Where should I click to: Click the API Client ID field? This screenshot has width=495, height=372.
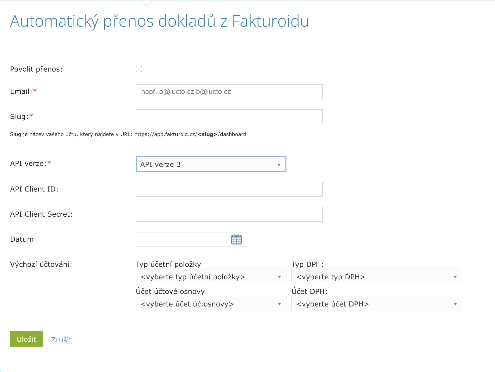[x=229, y=189]
